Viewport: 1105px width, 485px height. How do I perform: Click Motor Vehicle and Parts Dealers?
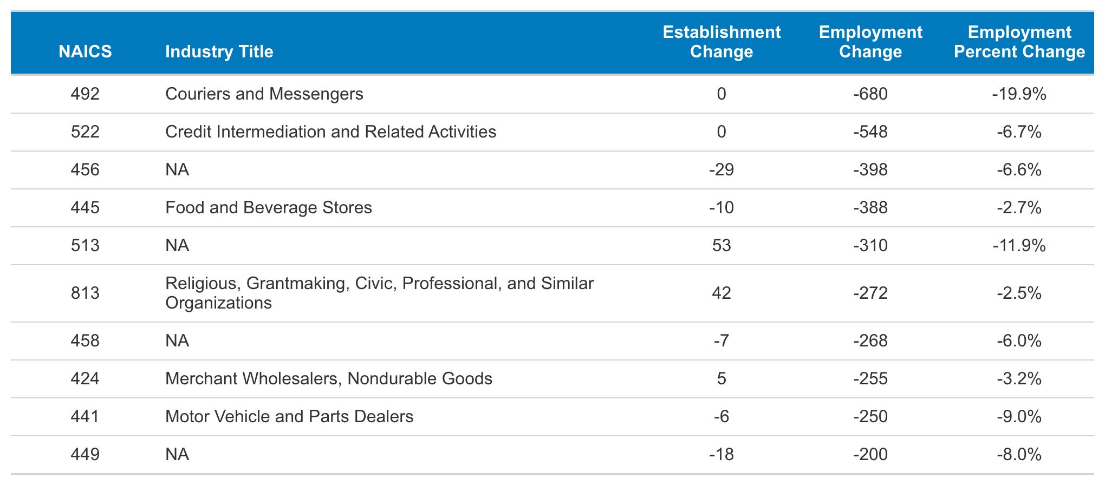click(289, 416)
